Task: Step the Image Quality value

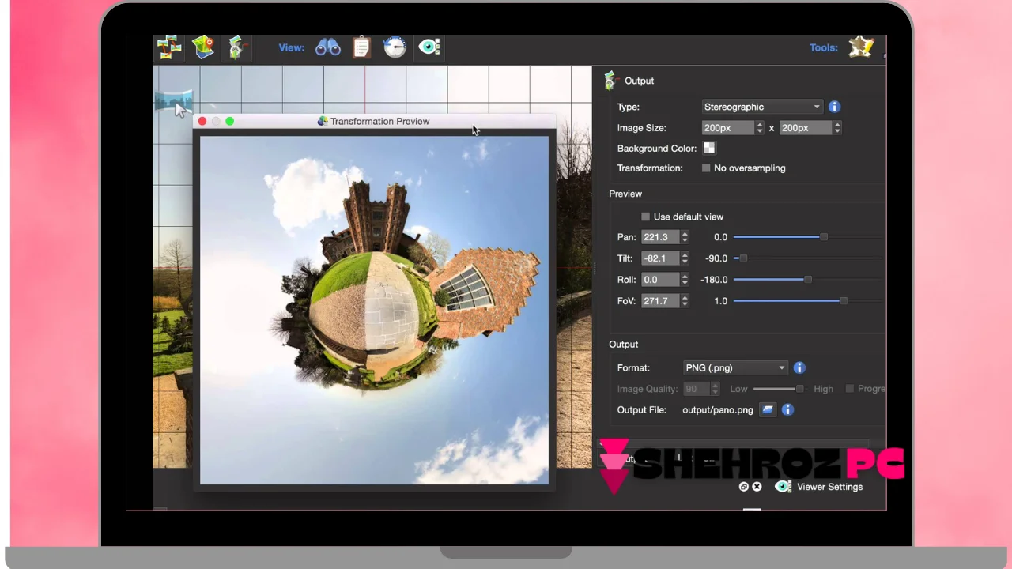Action: pyautogui.click(x=715, y=389)
